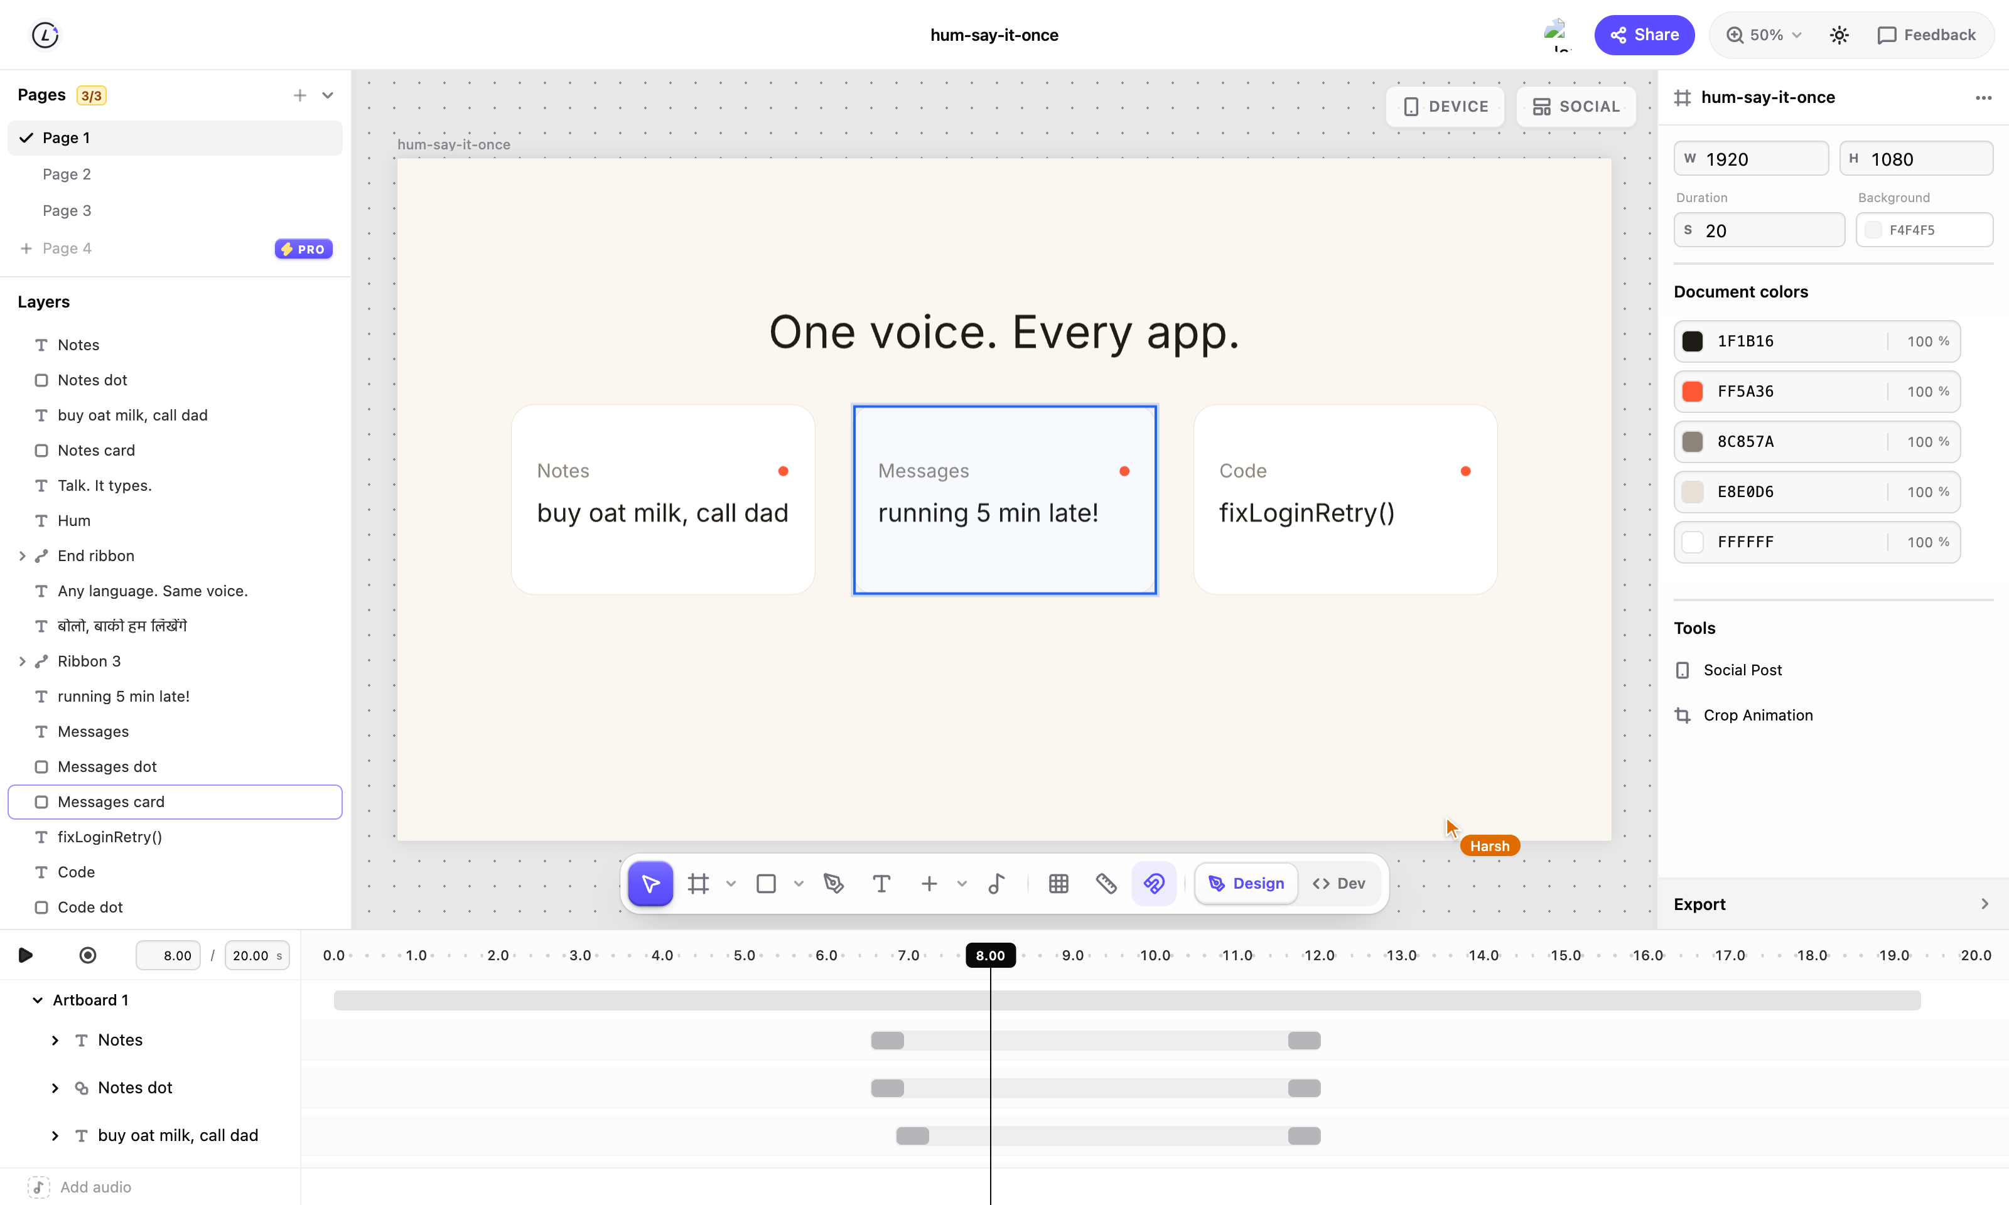The image size is (2009, 1205).
Task: Click the audio note tool
Action: click(x=996, y=884)
